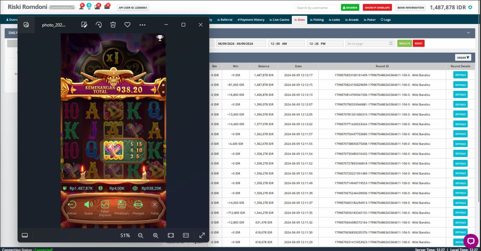Switch to the Live Casino tab
The width and height of the screenshot is (481, 251).
pyautogui.click(x=279, y=20)
